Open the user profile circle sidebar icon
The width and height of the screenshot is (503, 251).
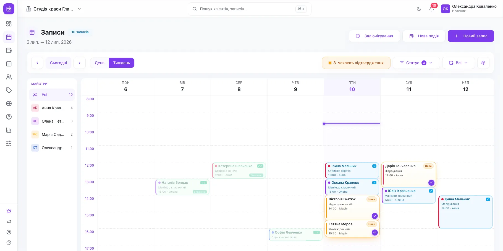pos(9,117)
